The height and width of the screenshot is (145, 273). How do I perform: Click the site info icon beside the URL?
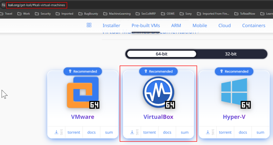3,5
